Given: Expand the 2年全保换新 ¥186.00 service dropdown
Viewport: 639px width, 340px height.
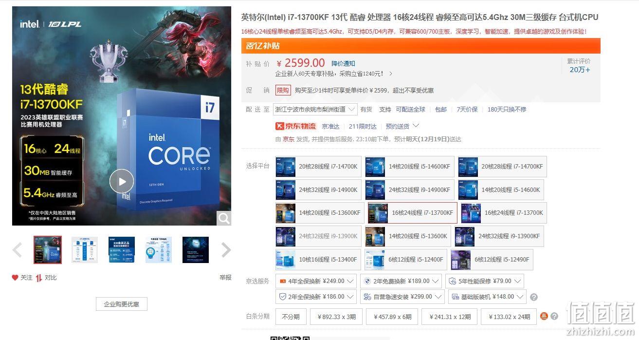Looking at the screenshot, I should point(316,297).
